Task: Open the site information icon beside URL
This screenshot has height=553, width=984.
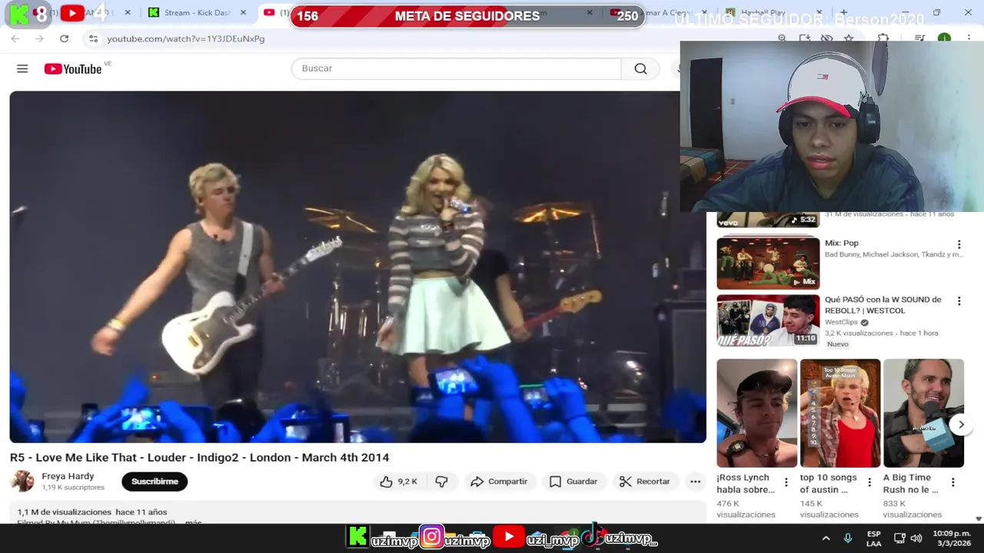Action: coord(93,38)
